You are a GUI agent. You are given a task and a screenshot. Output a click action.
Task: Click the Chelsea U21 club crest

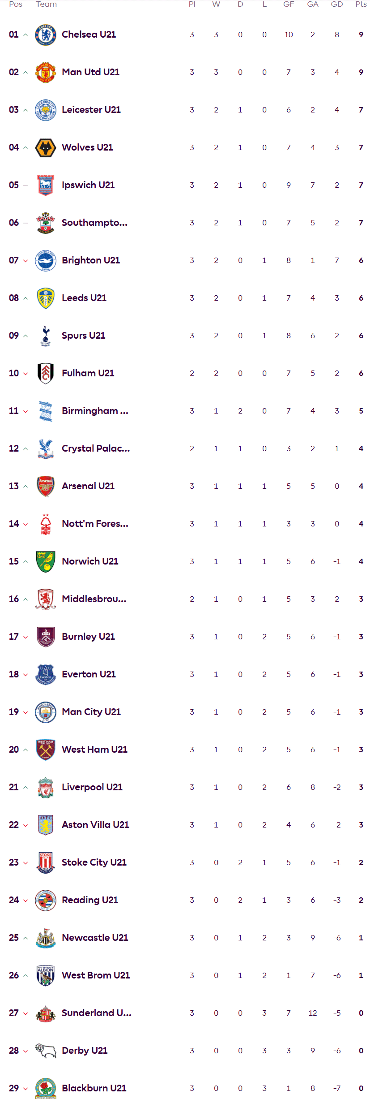(46, 34)
